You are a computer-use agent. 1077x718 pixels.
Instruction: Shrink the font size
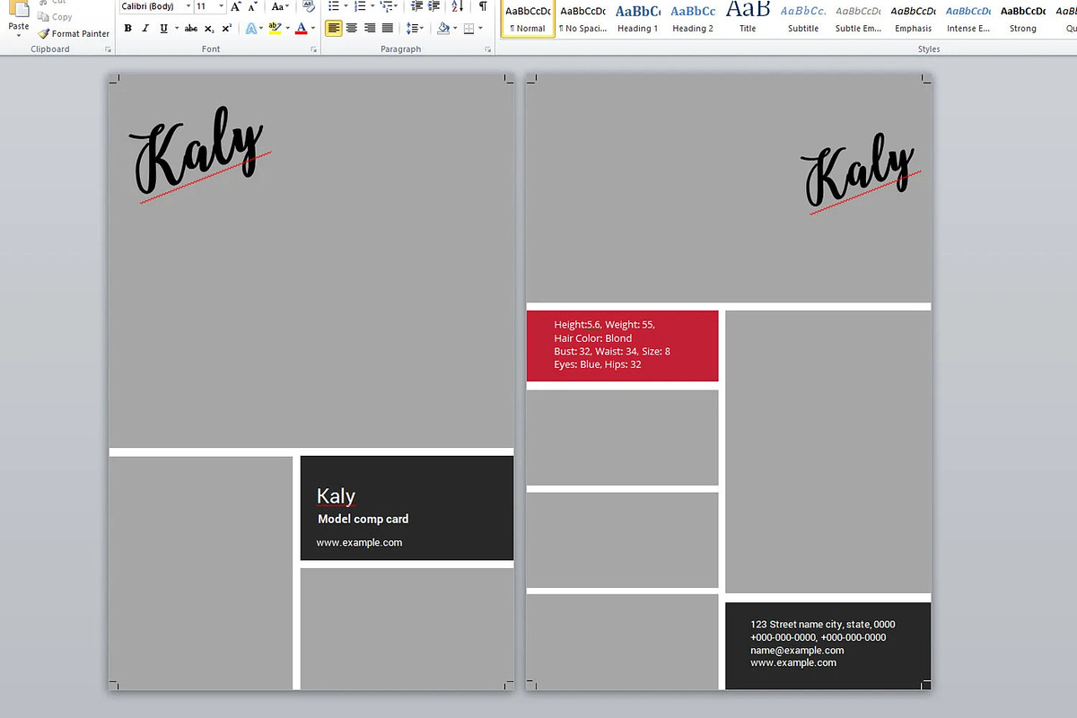(253, 6)
